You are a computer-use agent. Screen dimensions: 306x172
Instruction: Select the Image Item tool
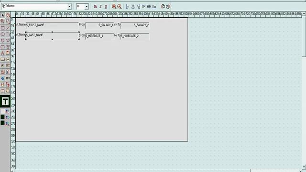[2, 72]
